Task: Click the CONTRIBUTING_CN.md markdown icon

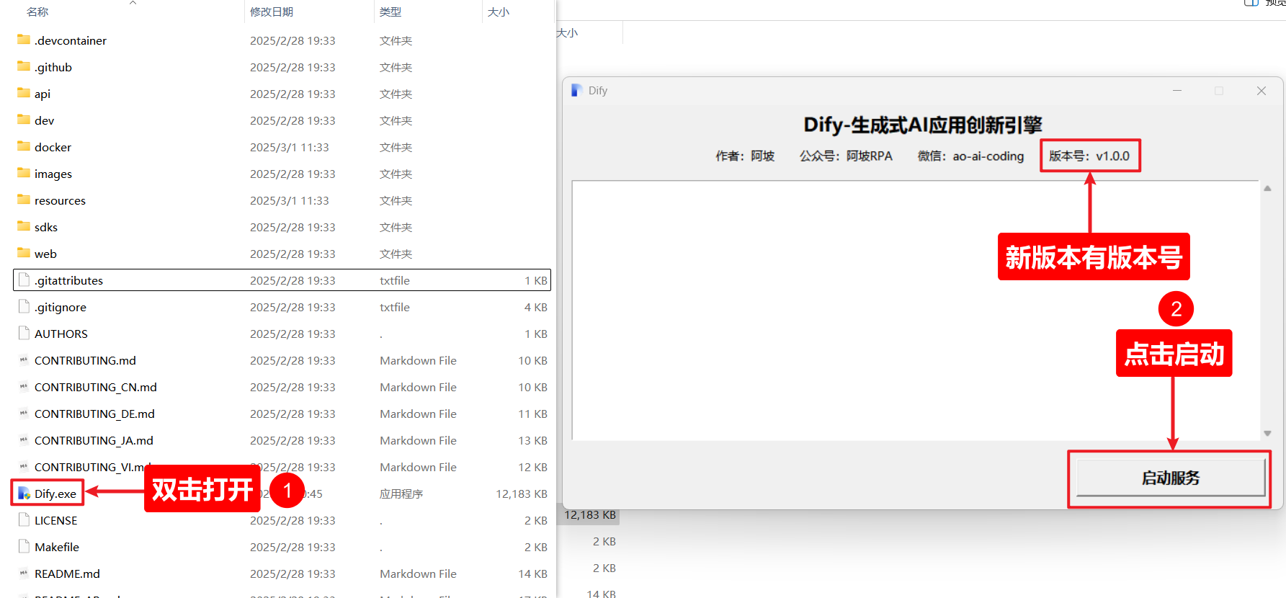Action: [24, 386]
